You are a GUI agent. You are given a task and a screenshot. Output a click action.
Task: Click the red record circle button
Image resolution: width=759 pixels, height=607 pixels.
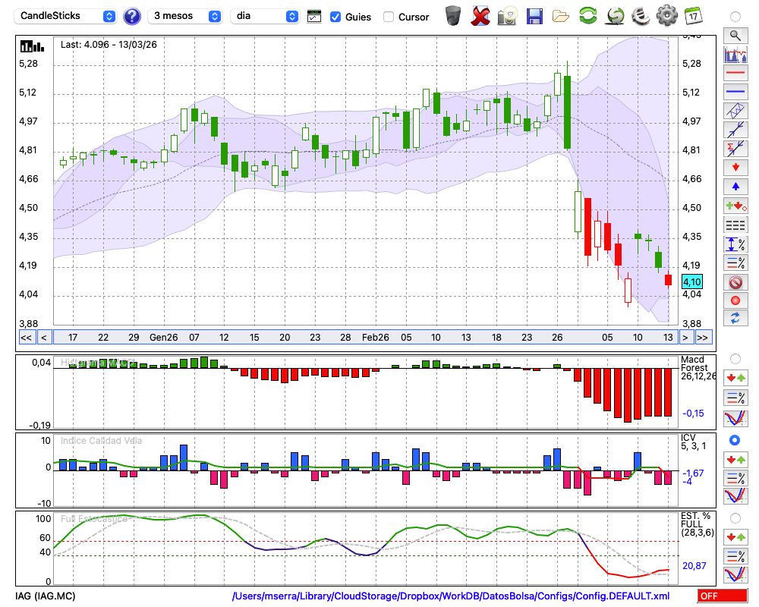click(x=735, y=300)
